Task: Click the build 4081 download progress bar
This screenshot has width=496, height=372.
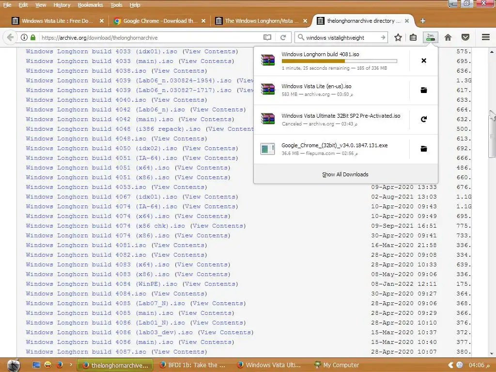Action: pos(339,61)
